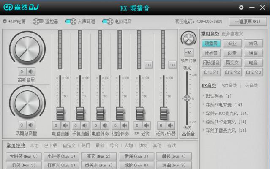
Task: Expand the 森然SR-7麦克风 [14] list
Action: tap(224, 122)
